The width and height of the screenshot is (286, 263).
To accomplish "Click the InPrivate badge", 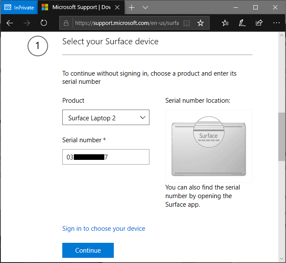I will [x=19, y=7].
